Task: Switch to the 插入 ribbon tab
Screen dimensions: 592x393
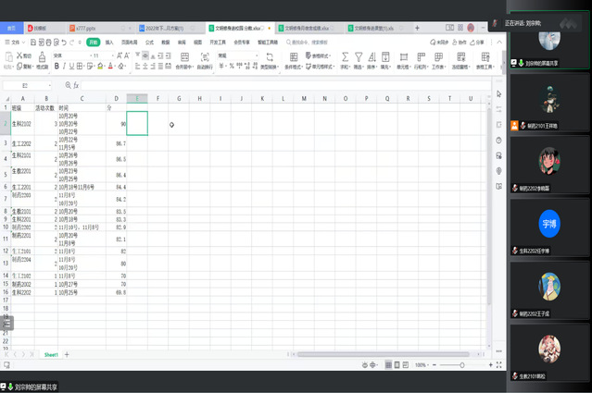Action: click(109, 43)
